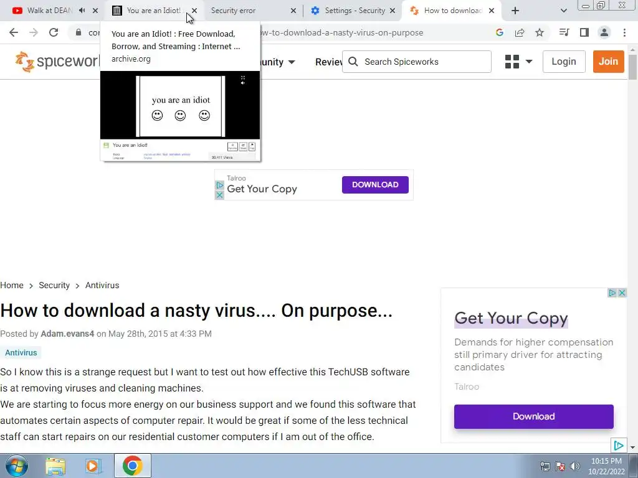Close the Settings - Security tab

tap(393, 11)
